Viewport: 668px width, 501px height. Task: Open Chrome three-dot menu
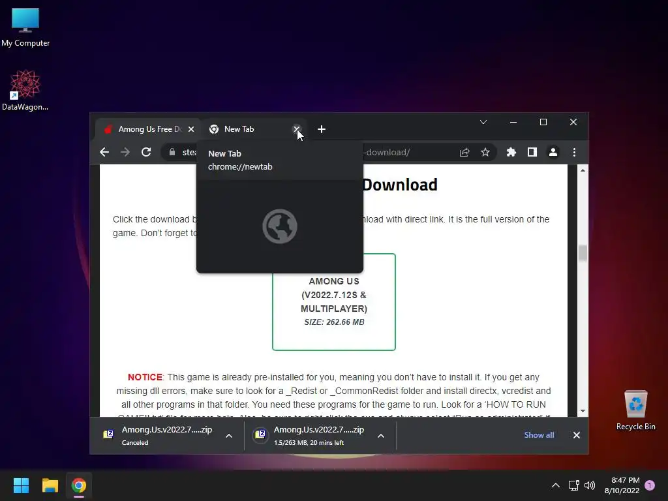click(574, 152)
